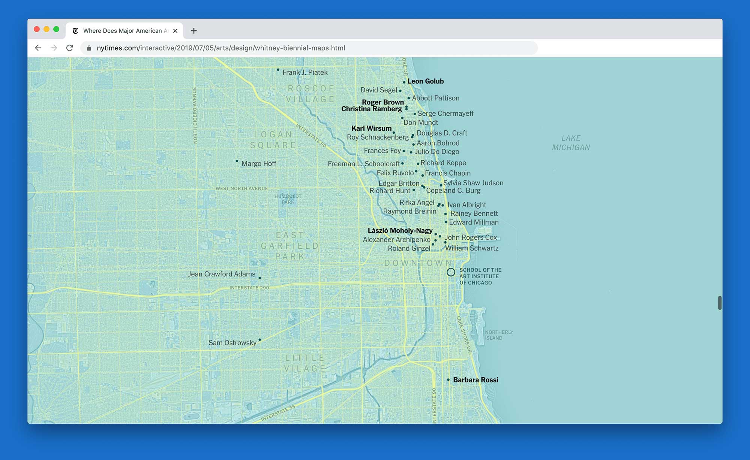Click the padlock site security icon
This screenshot has width=750, height=460.
coord(89,48)
